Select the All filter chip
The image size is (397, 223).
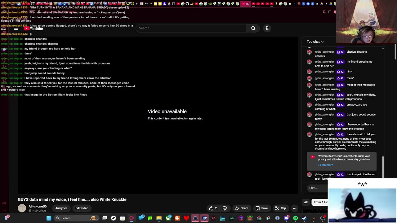[x=306, y=202]
